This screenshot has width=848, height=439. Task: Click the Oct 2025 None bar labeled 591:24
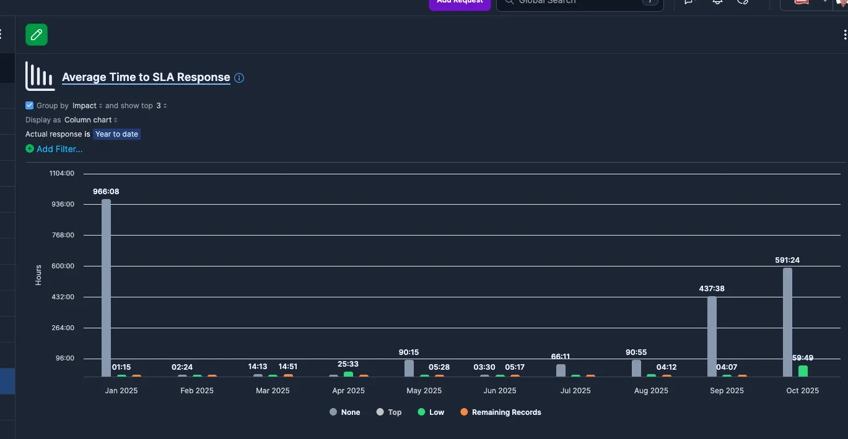click(x=787, y=322)
